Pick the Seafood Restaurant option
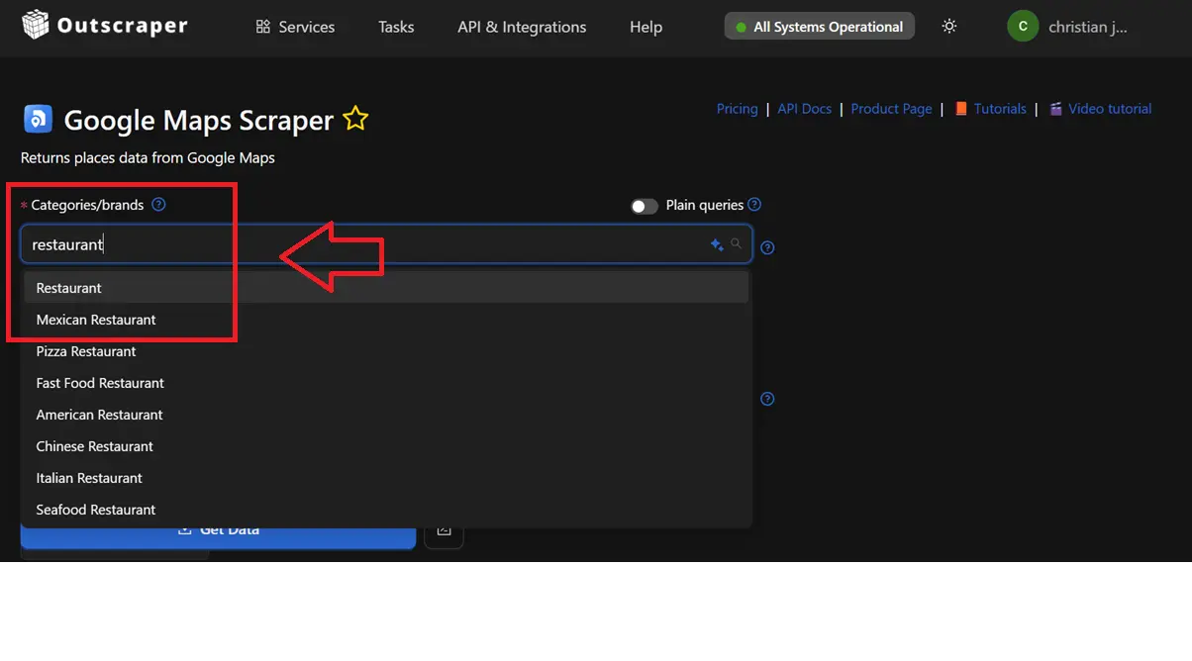The height and width of the screenshot is (661, 1192). tap(96, 510)
